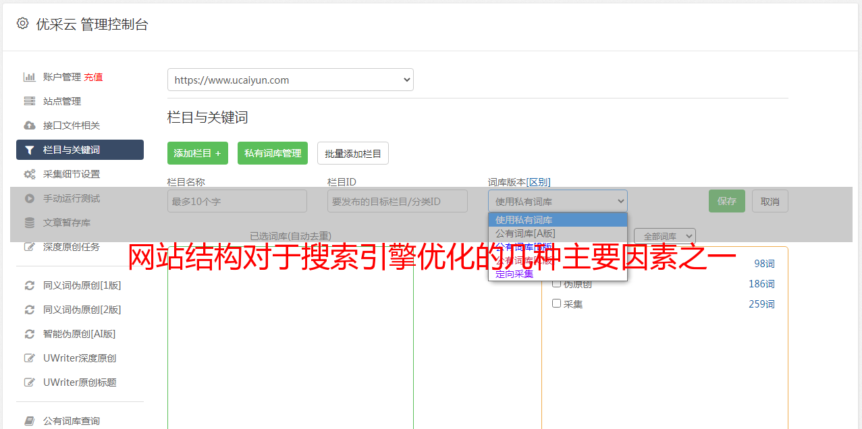Open the site URL dropdown https://www.ucaiyun.com

(x=290, y=80)
